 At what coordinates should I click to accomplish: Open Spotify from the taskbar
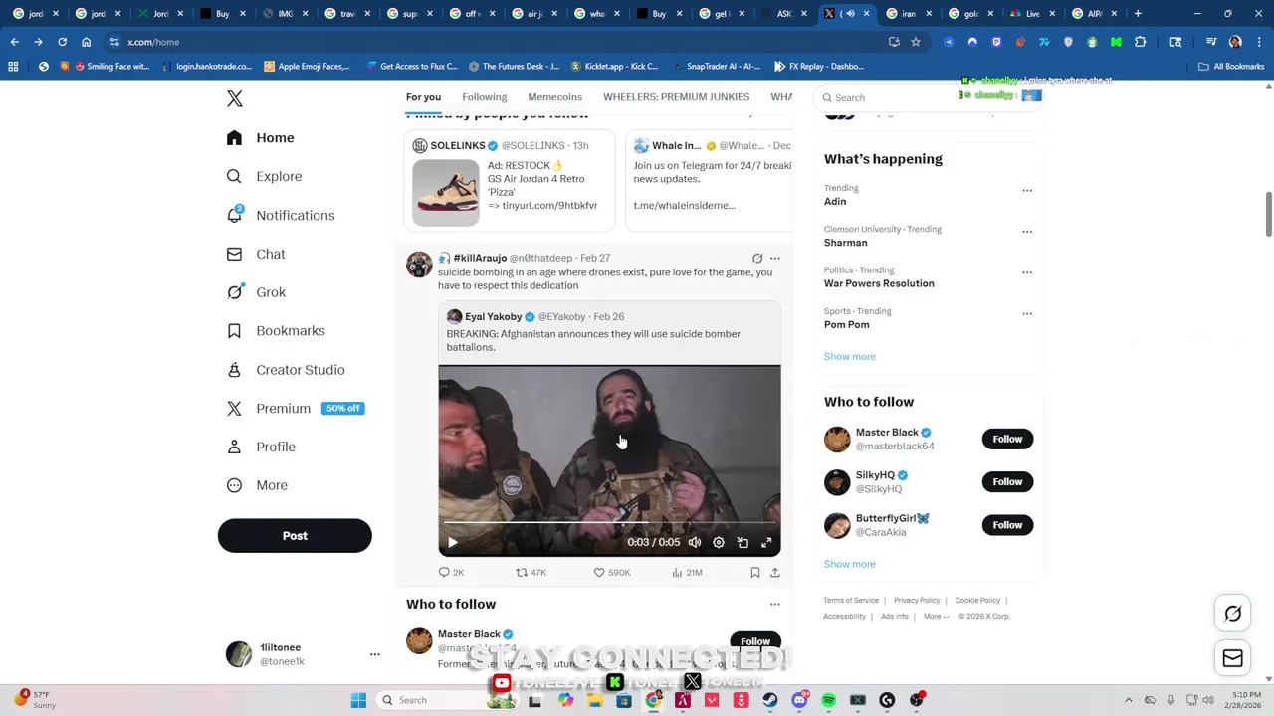coord(828,700)
